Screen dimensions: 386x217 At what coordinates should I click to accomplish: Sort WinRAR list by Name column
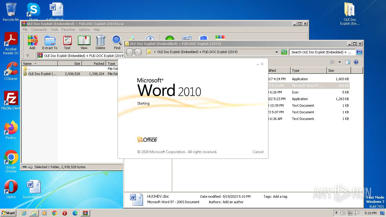(x=40, y=64)
